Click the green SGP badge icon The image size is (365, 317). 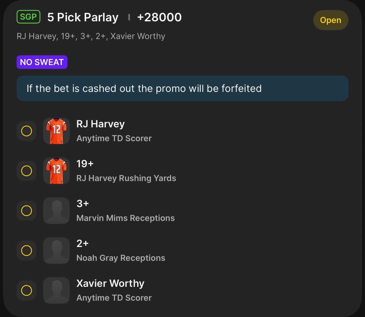point(28,17)
